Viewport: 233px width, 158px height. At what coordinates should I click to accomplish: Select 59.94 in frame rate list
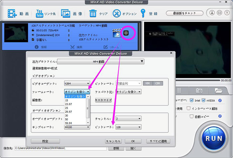(x=75, y=123)
